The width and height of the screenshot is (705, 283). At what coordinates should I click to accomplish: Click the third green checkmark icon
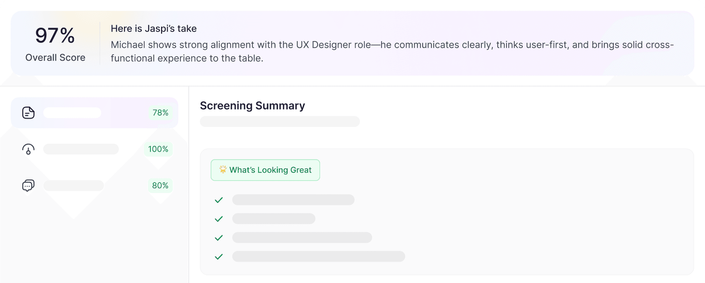pos(219,238)
